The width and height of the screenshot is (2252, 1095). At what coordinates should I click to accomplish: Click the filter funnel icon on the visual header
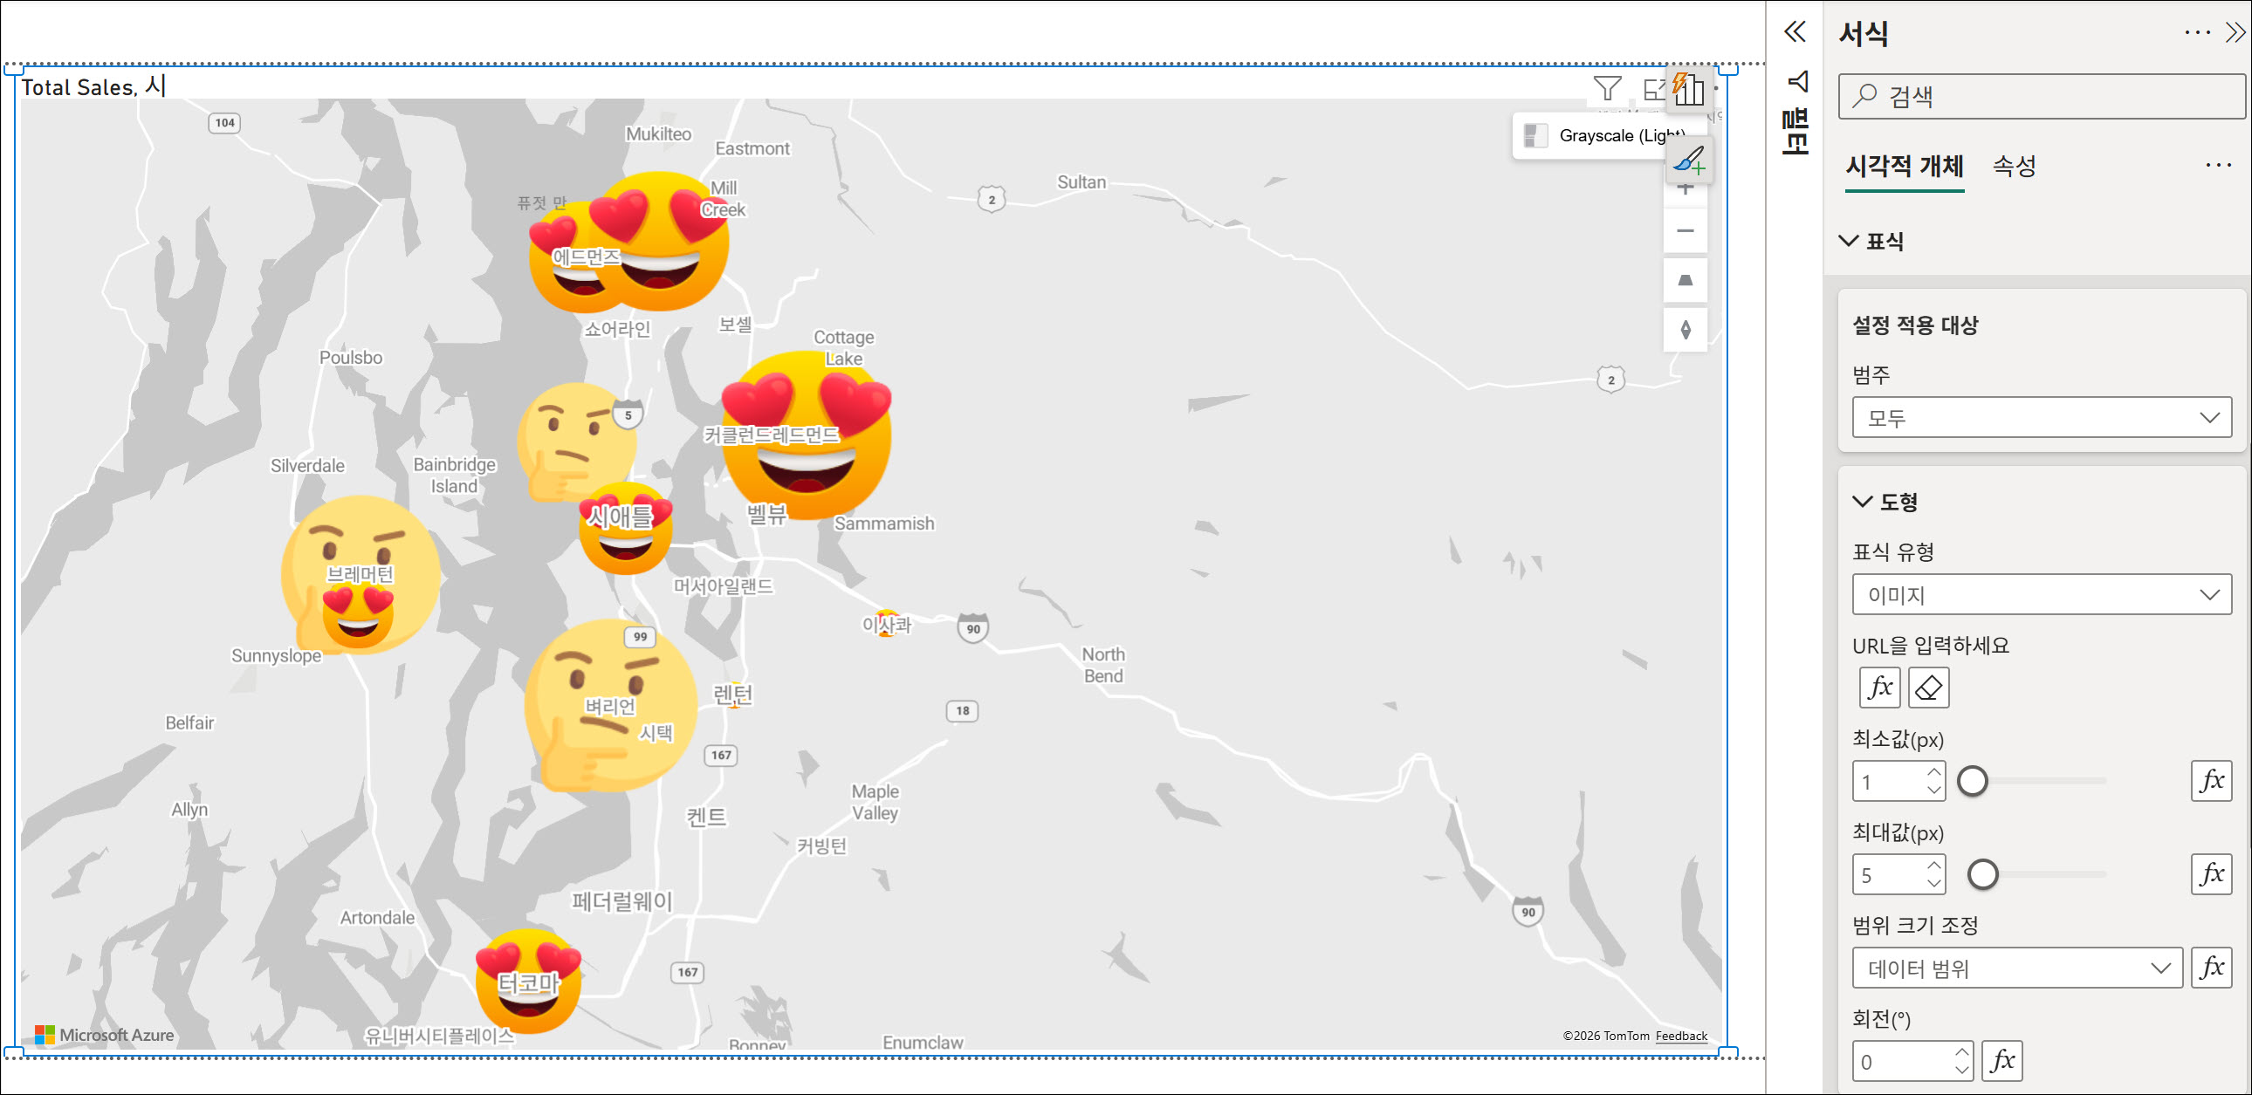point(1607,88)
